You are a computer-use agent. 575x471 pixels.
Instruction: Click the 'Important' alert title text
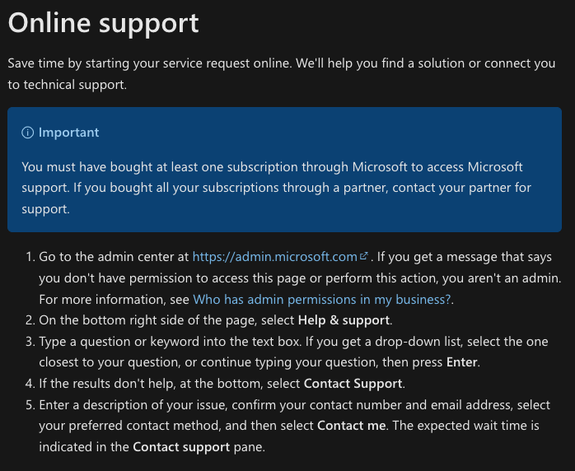[68, 133]
